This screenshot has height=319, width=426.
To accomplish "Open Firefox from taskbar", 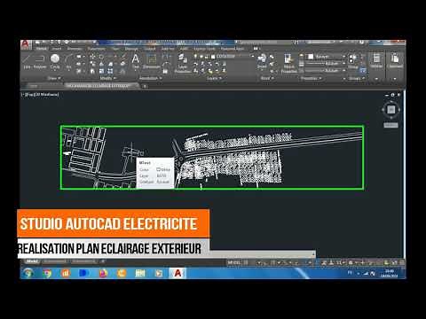I will pos(103,273).
